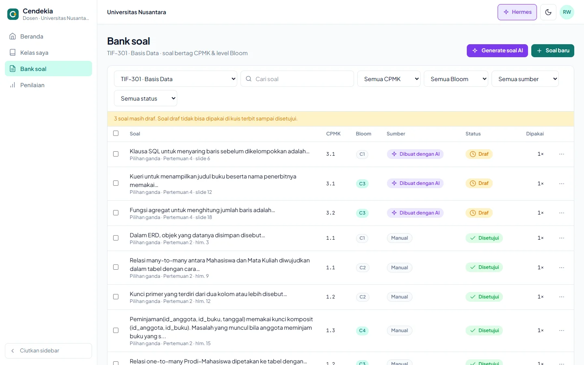Click Dibuat dengan AI badge on Klausa SQL row

point(415,154)
